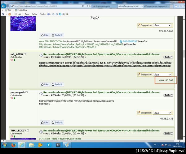This screenshot has height=154, width=186.
Task: Open the Tools menu
Action: pyautogui.click(x=43, y=14)
